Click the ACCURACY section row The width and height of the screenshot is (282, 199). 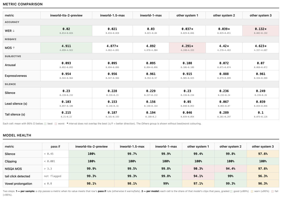[141, 22]
